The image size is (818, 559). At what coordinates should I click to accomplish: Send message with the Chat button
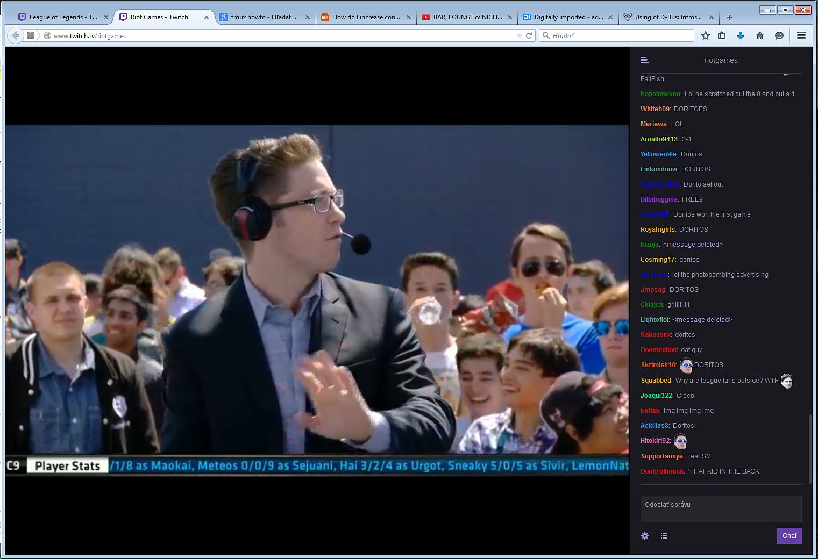[x=789, y=536]
